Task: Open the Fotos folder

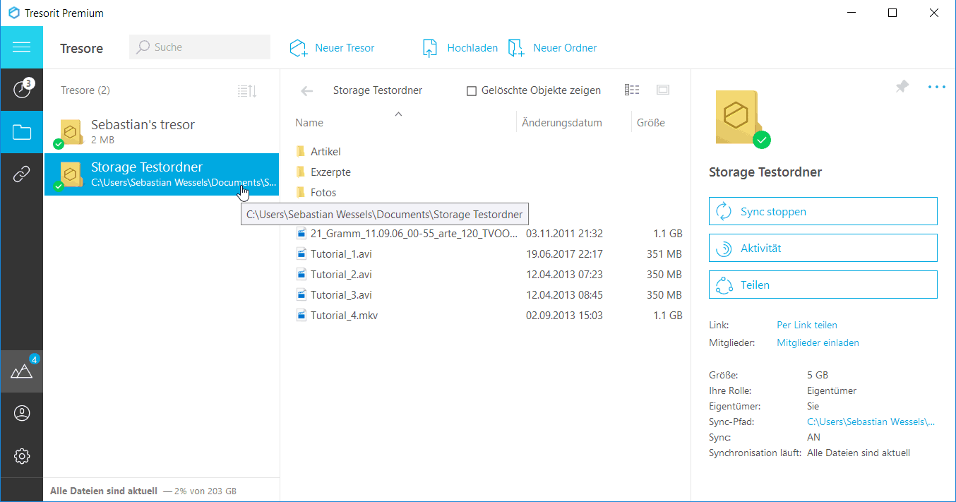Action: 323,192
